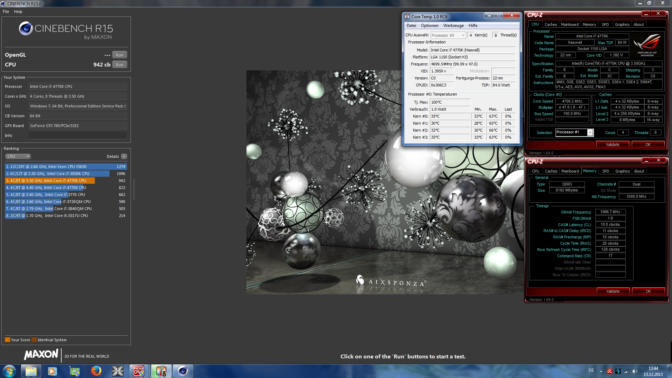Open the Datei menu in Core Temp

pos(411,26)
